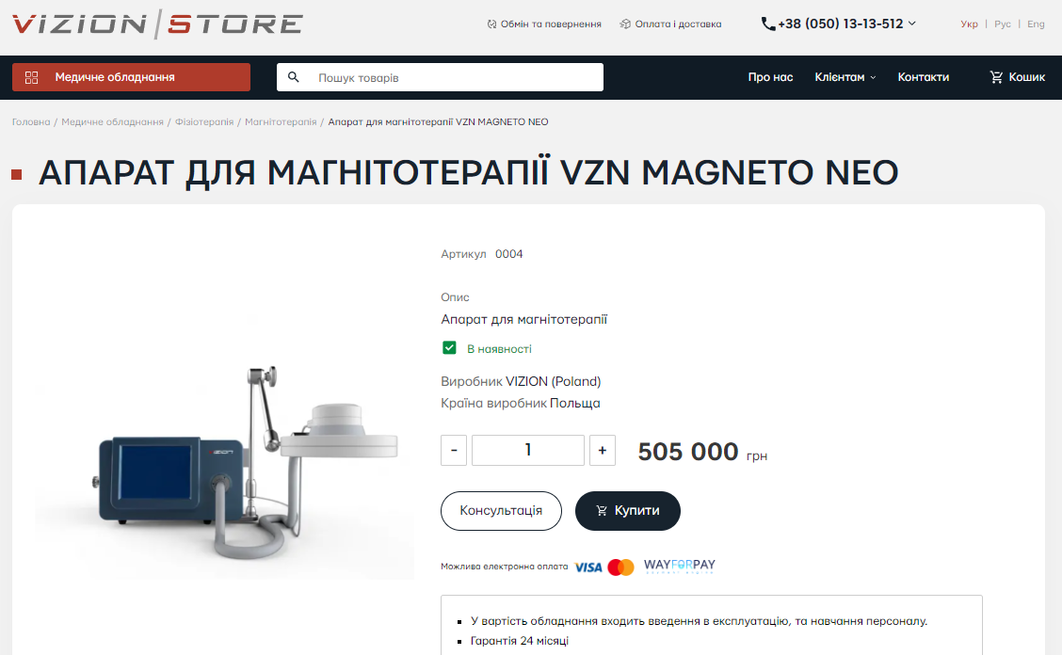The height and width of the screenshot is (655, 1062).
Task: Switch language to Eng
Action: (x=1036, y=24)
